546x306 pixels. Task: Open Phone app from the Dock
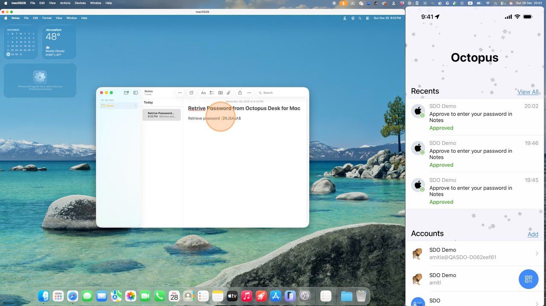(160, 296)
